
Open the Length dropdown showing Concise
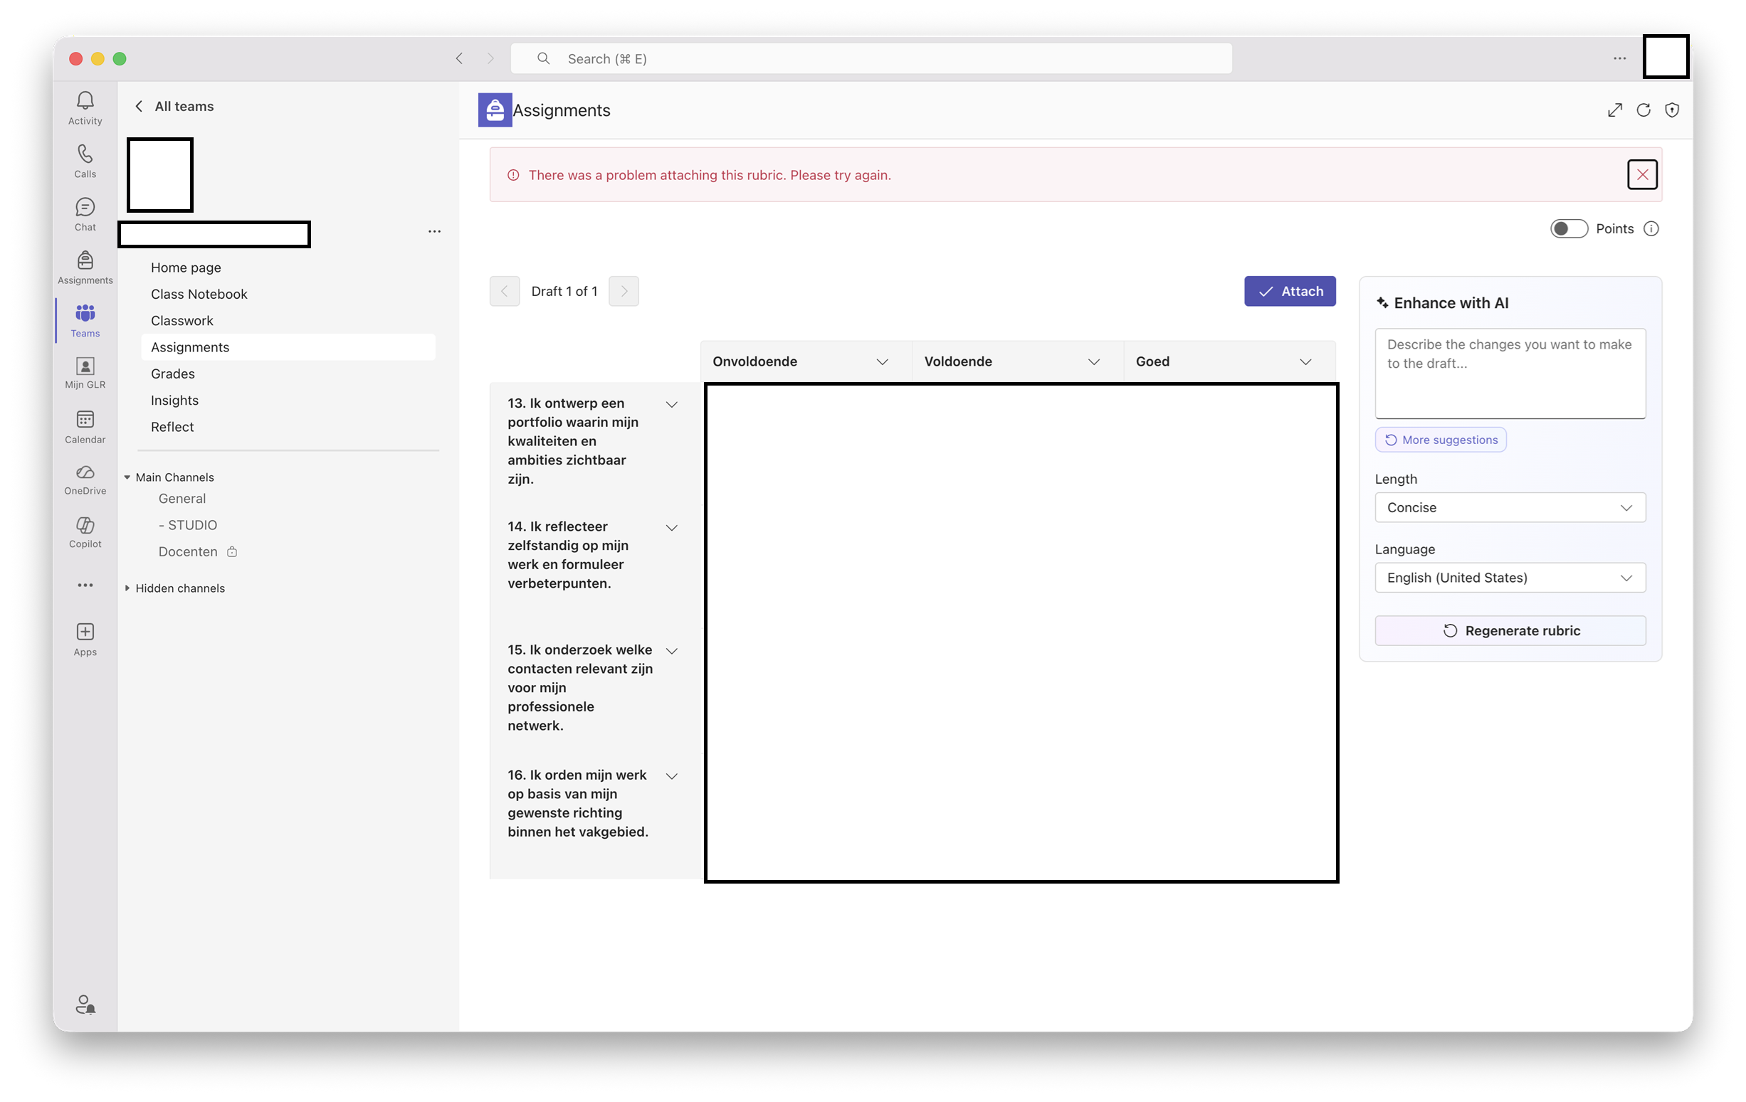tap(1510, 507)
